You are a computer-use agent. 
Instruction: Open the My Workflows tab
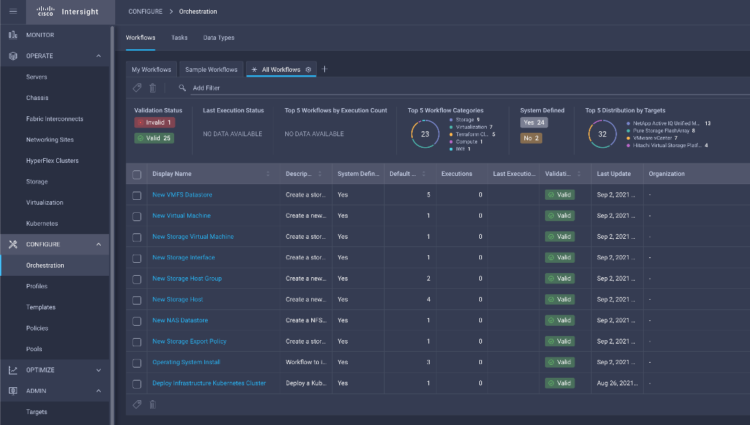(x=151, y=70)
